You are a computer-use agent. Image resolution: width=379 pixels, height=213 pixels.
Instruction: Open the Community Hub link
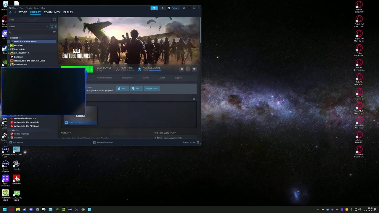pyautogui.click(x=105, y=78)
